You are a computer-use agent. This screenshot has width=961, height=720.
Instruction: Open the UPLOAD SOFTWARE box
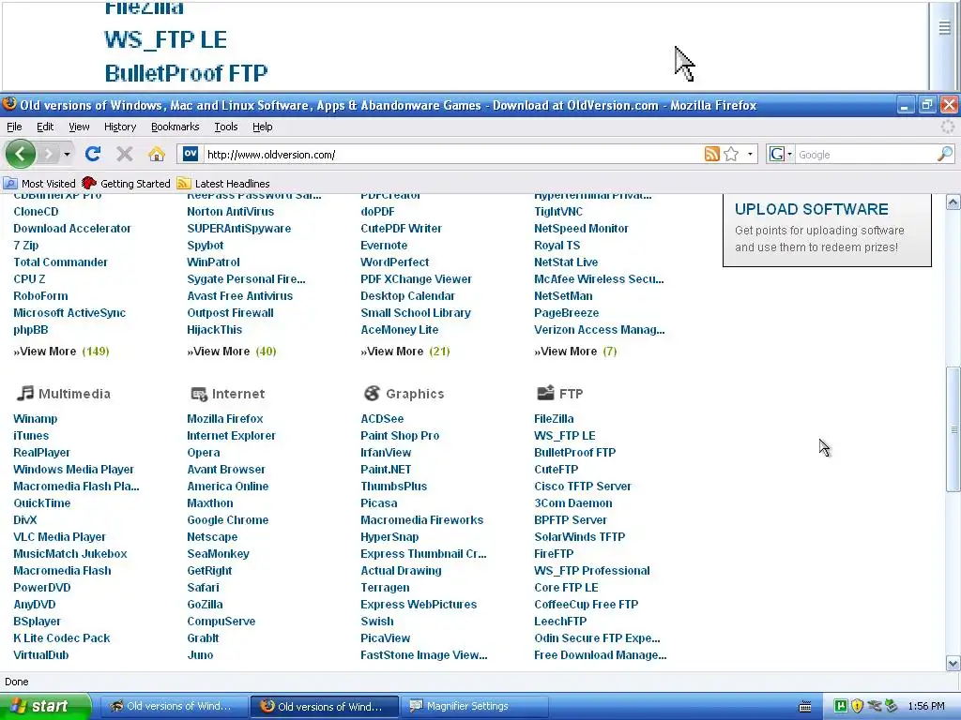coord(827,229)
